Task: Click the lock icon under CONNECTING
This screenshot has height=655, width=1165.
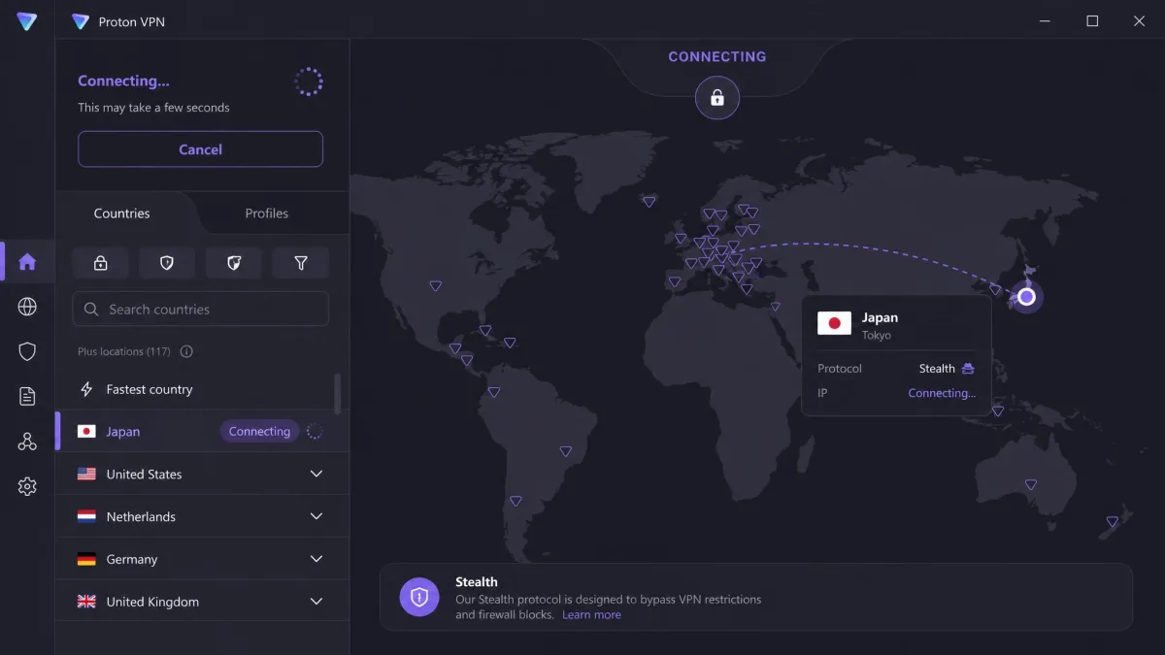Action: (717, 97)
